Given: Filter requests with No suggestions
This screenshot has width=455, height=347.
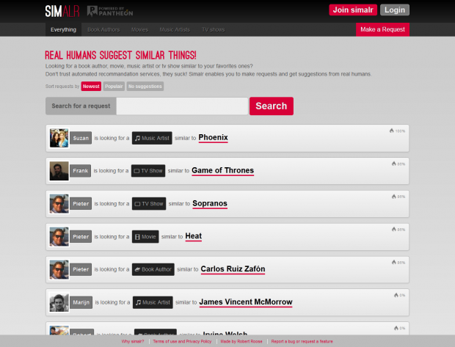Looking at the screenshot, I should (145, 86).
